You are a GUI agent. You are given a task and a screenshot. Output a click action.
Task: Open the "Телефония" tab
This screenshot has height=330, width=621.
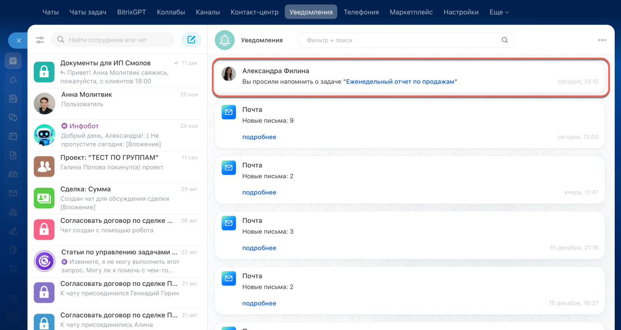(361, 12)
